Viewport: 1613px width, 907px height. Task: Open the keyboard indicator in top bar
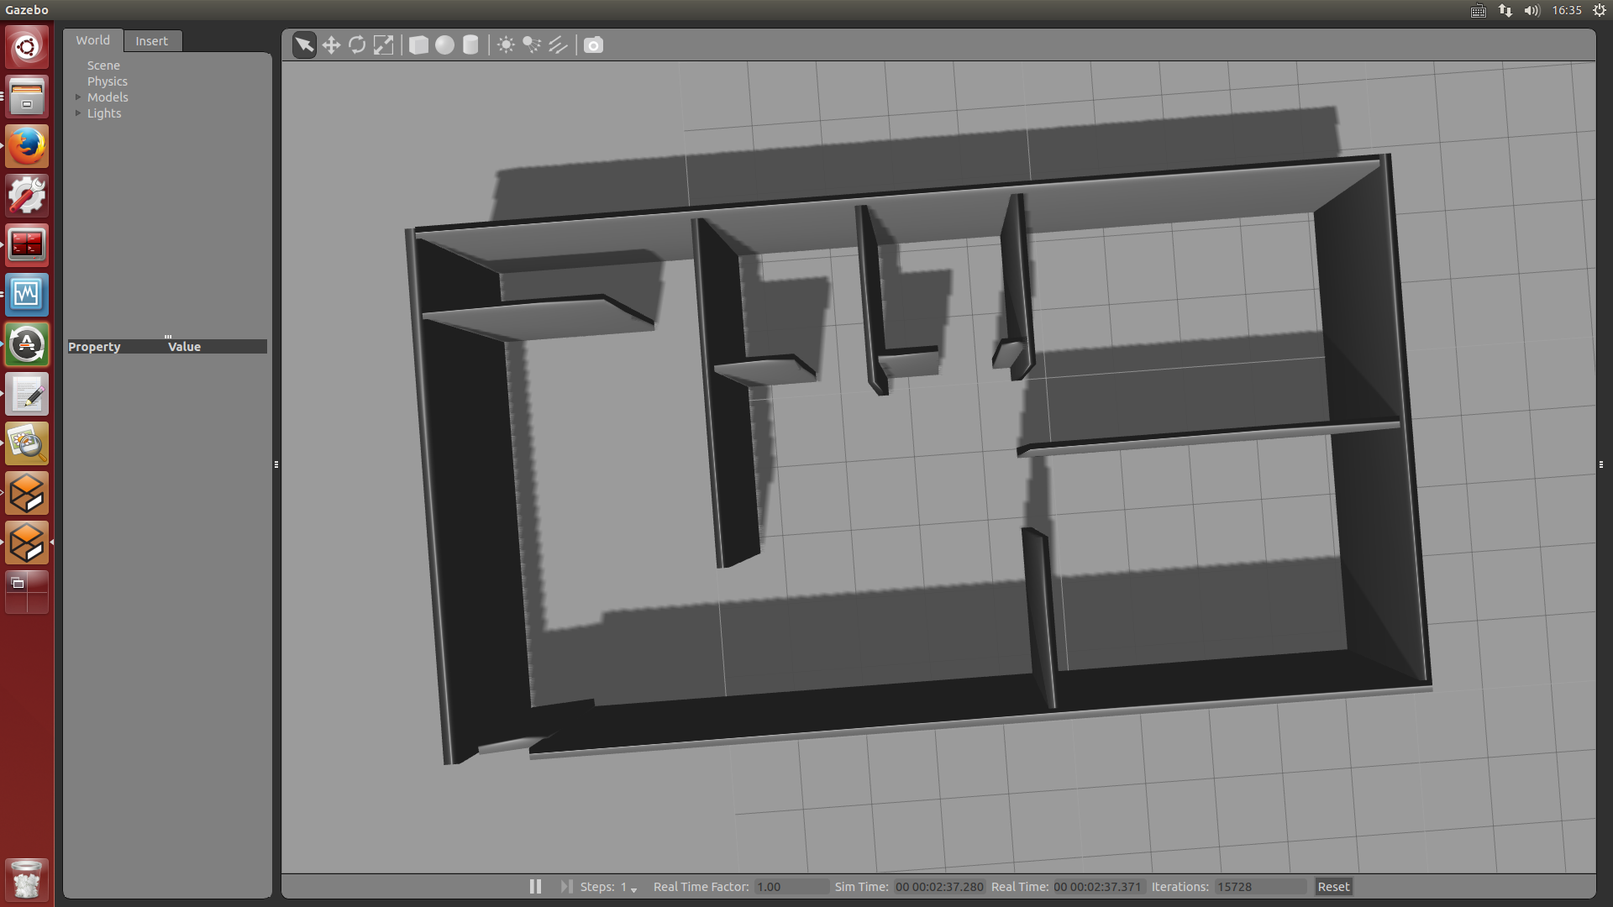[x=1479, y=10]
